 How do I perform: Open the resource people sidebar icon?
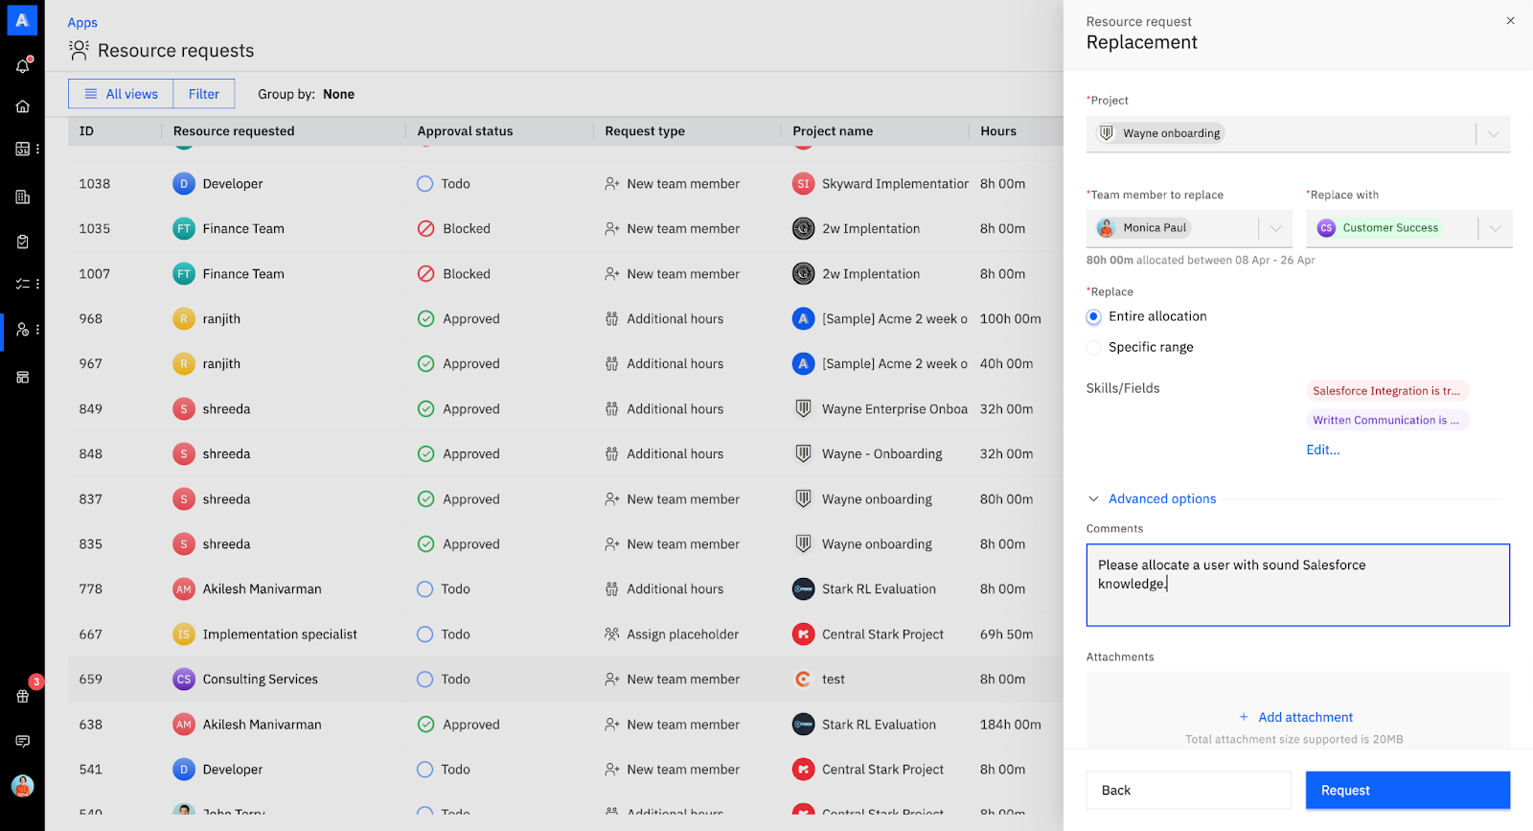coord(23,329)
